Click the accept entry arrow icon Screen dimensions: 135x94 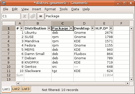pos(33,16)
